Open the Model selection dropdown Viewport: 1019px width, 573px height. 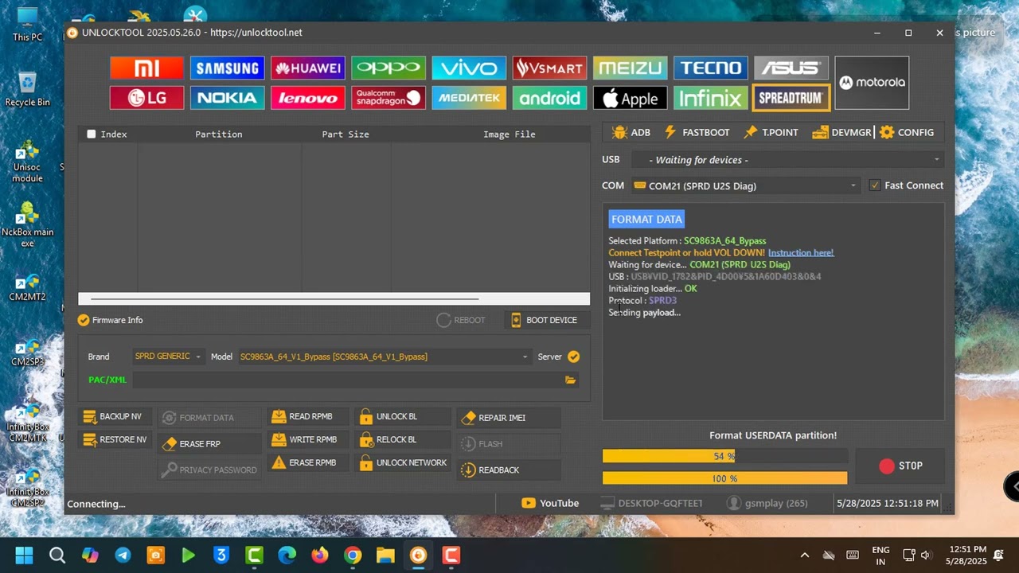click(384, 357)
